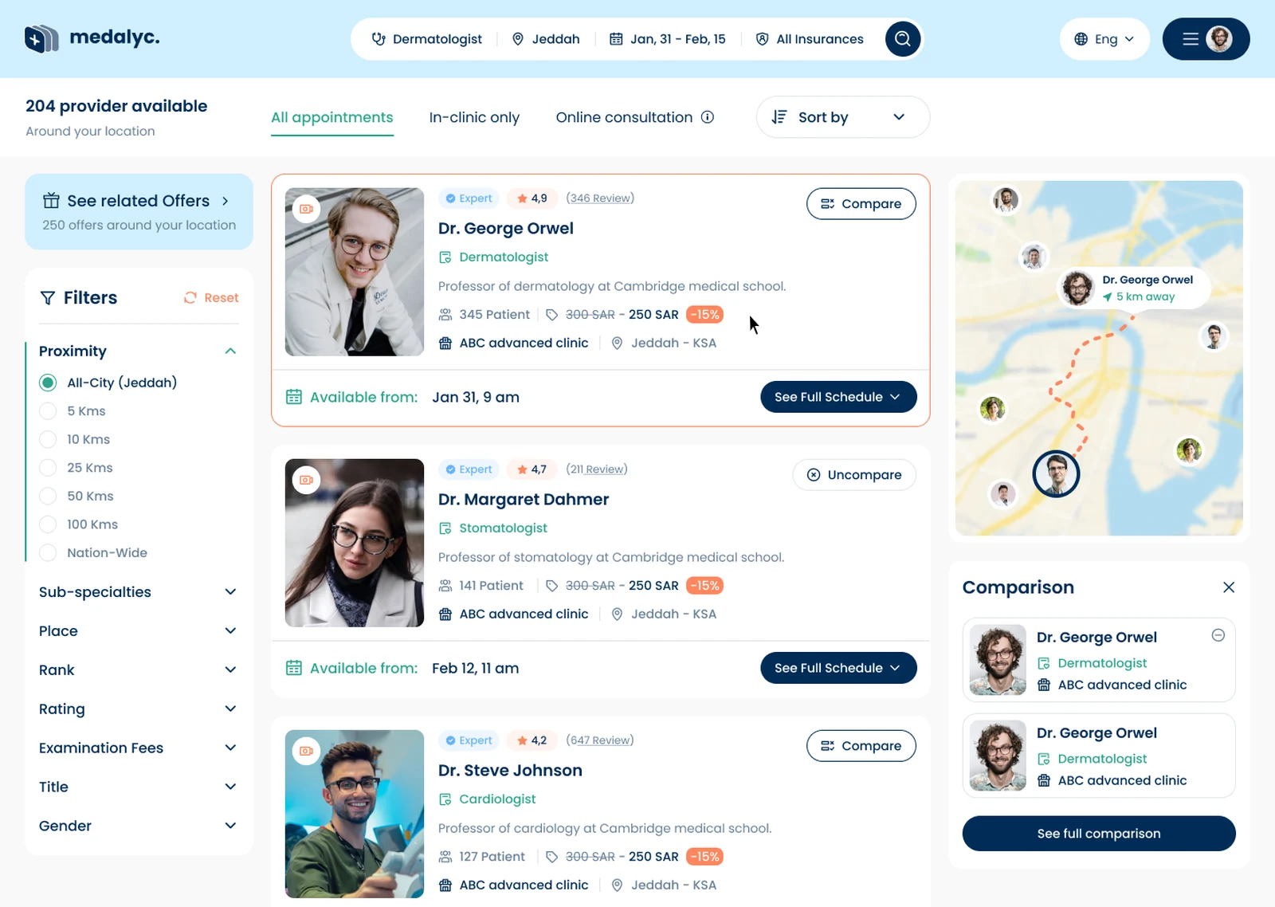The width and height of the screenshot is (1275, 907).
Task: Switch to In-clinic only tab
Action: tap(474, 118)
